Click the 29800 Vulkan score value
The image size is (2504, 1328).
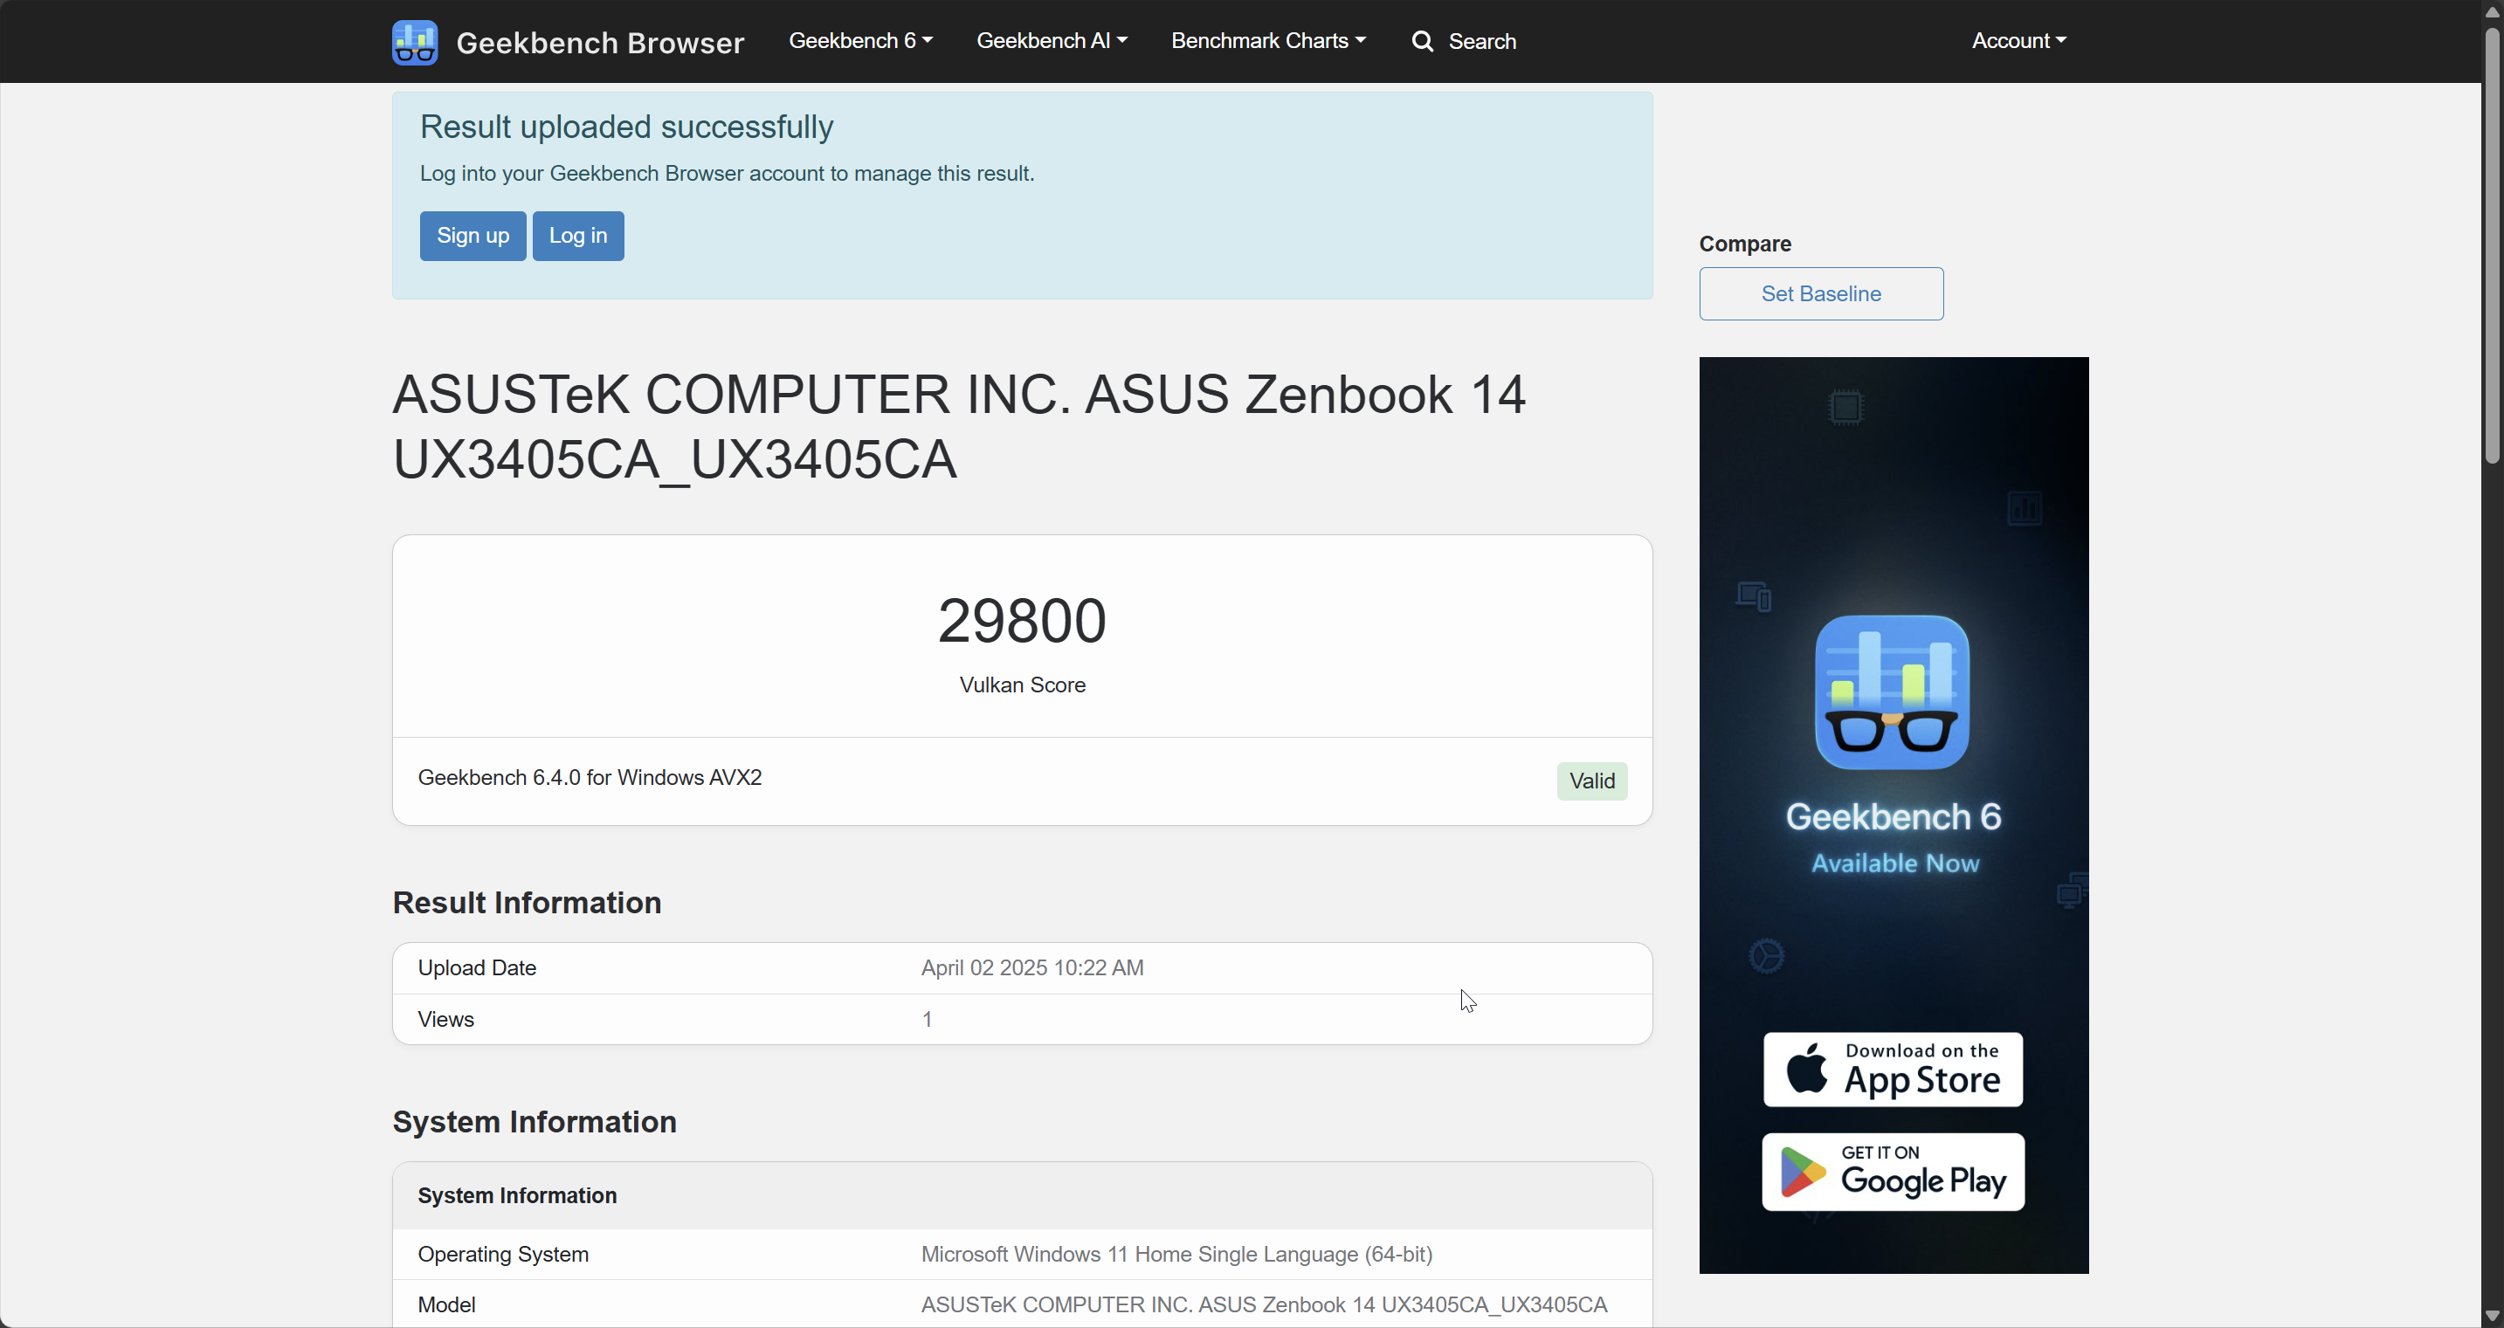pos(1022,620)
